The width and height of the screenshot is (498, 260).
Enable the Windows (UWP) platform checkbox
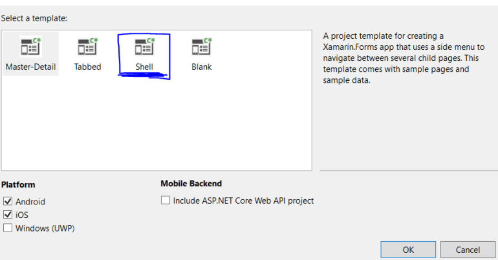(8, 228)
